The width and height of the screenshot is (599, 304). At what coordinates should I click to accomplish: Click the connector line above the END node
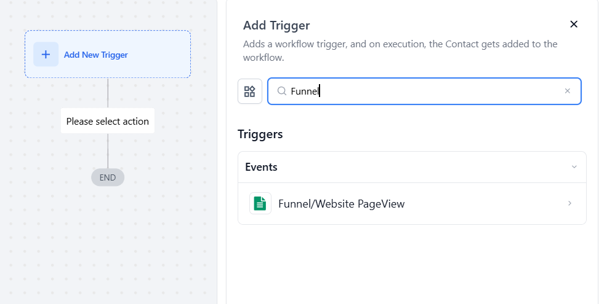(108, 150)
